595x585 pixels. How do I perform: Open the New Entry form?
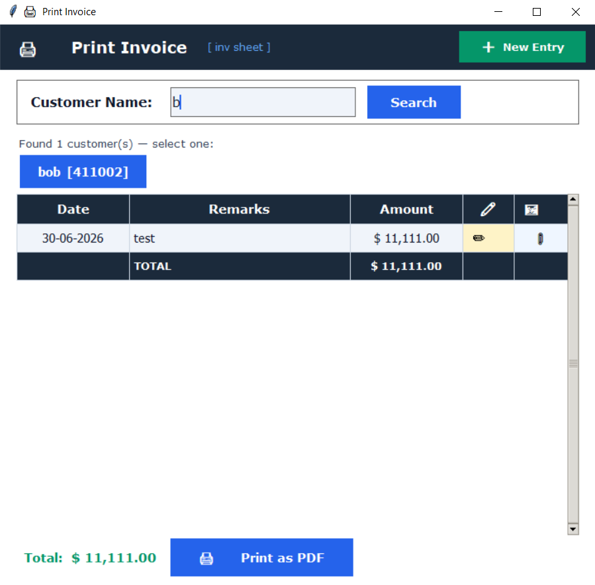point(522,47)
